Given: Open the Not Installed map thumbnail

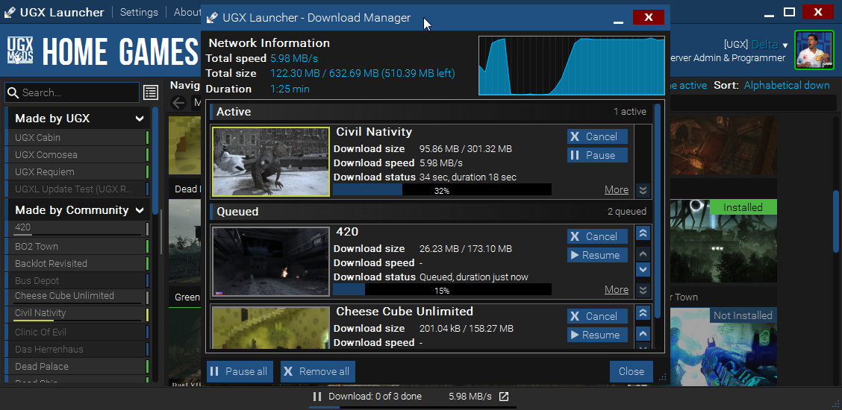Looking at the screenshot, I should click(x=723, y=346).
